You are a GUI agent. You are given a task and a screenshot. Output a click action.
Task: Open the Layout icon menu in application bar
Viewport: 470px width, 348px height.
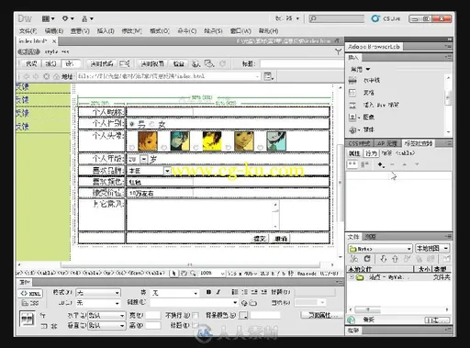[x=48, y=18]
